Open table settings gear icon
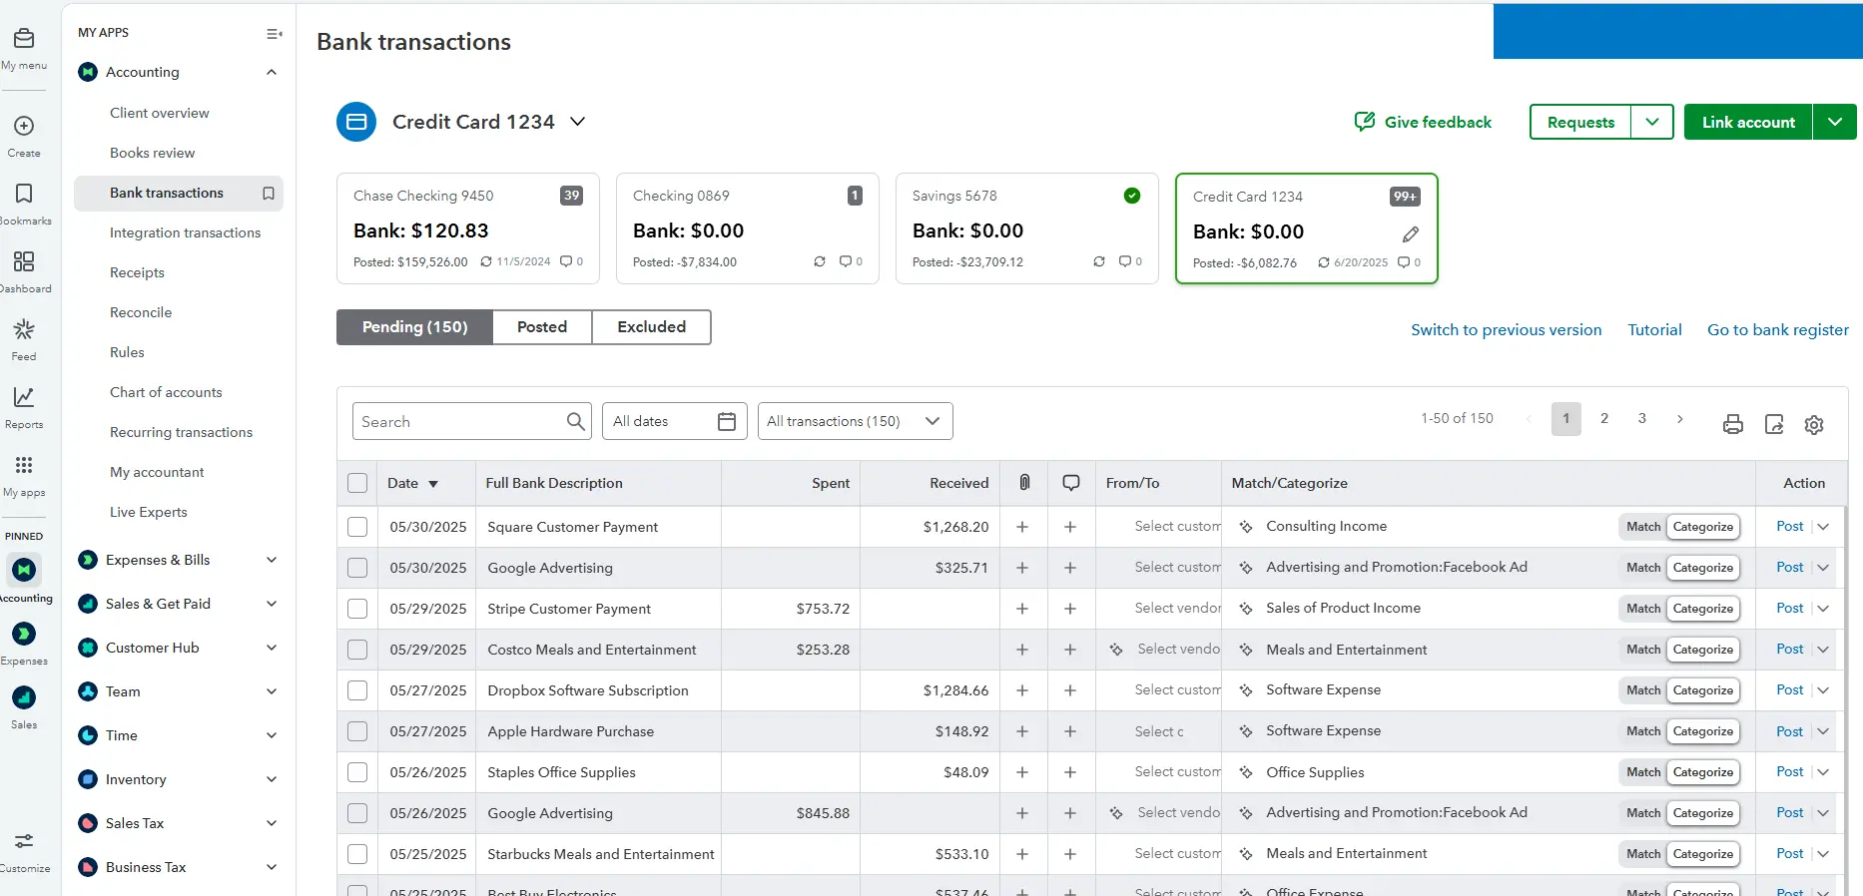Viewport: 1863px width, 896px height. pos(1814,424)
